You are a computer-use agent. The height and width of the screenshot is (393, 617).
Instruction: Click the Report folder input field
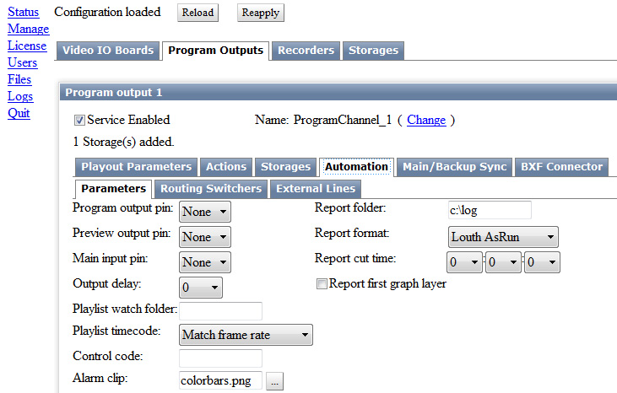click(x=490, y=210)
